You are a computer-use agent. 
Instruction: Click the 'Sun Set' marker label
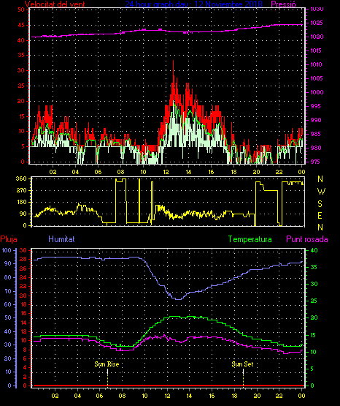click(242, 364)
